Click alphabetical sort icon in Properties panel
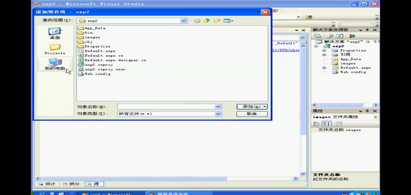Screen dimensions: 411x195 tap(323, 124)
